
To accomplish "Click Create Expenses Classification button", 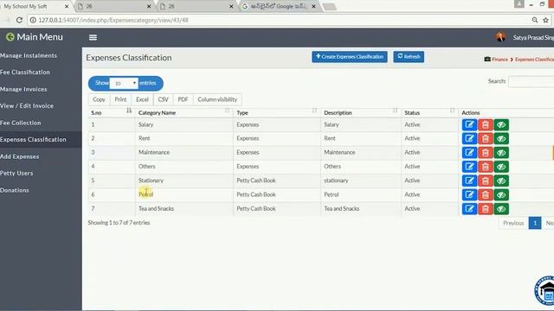I will (x=350, y=57).
